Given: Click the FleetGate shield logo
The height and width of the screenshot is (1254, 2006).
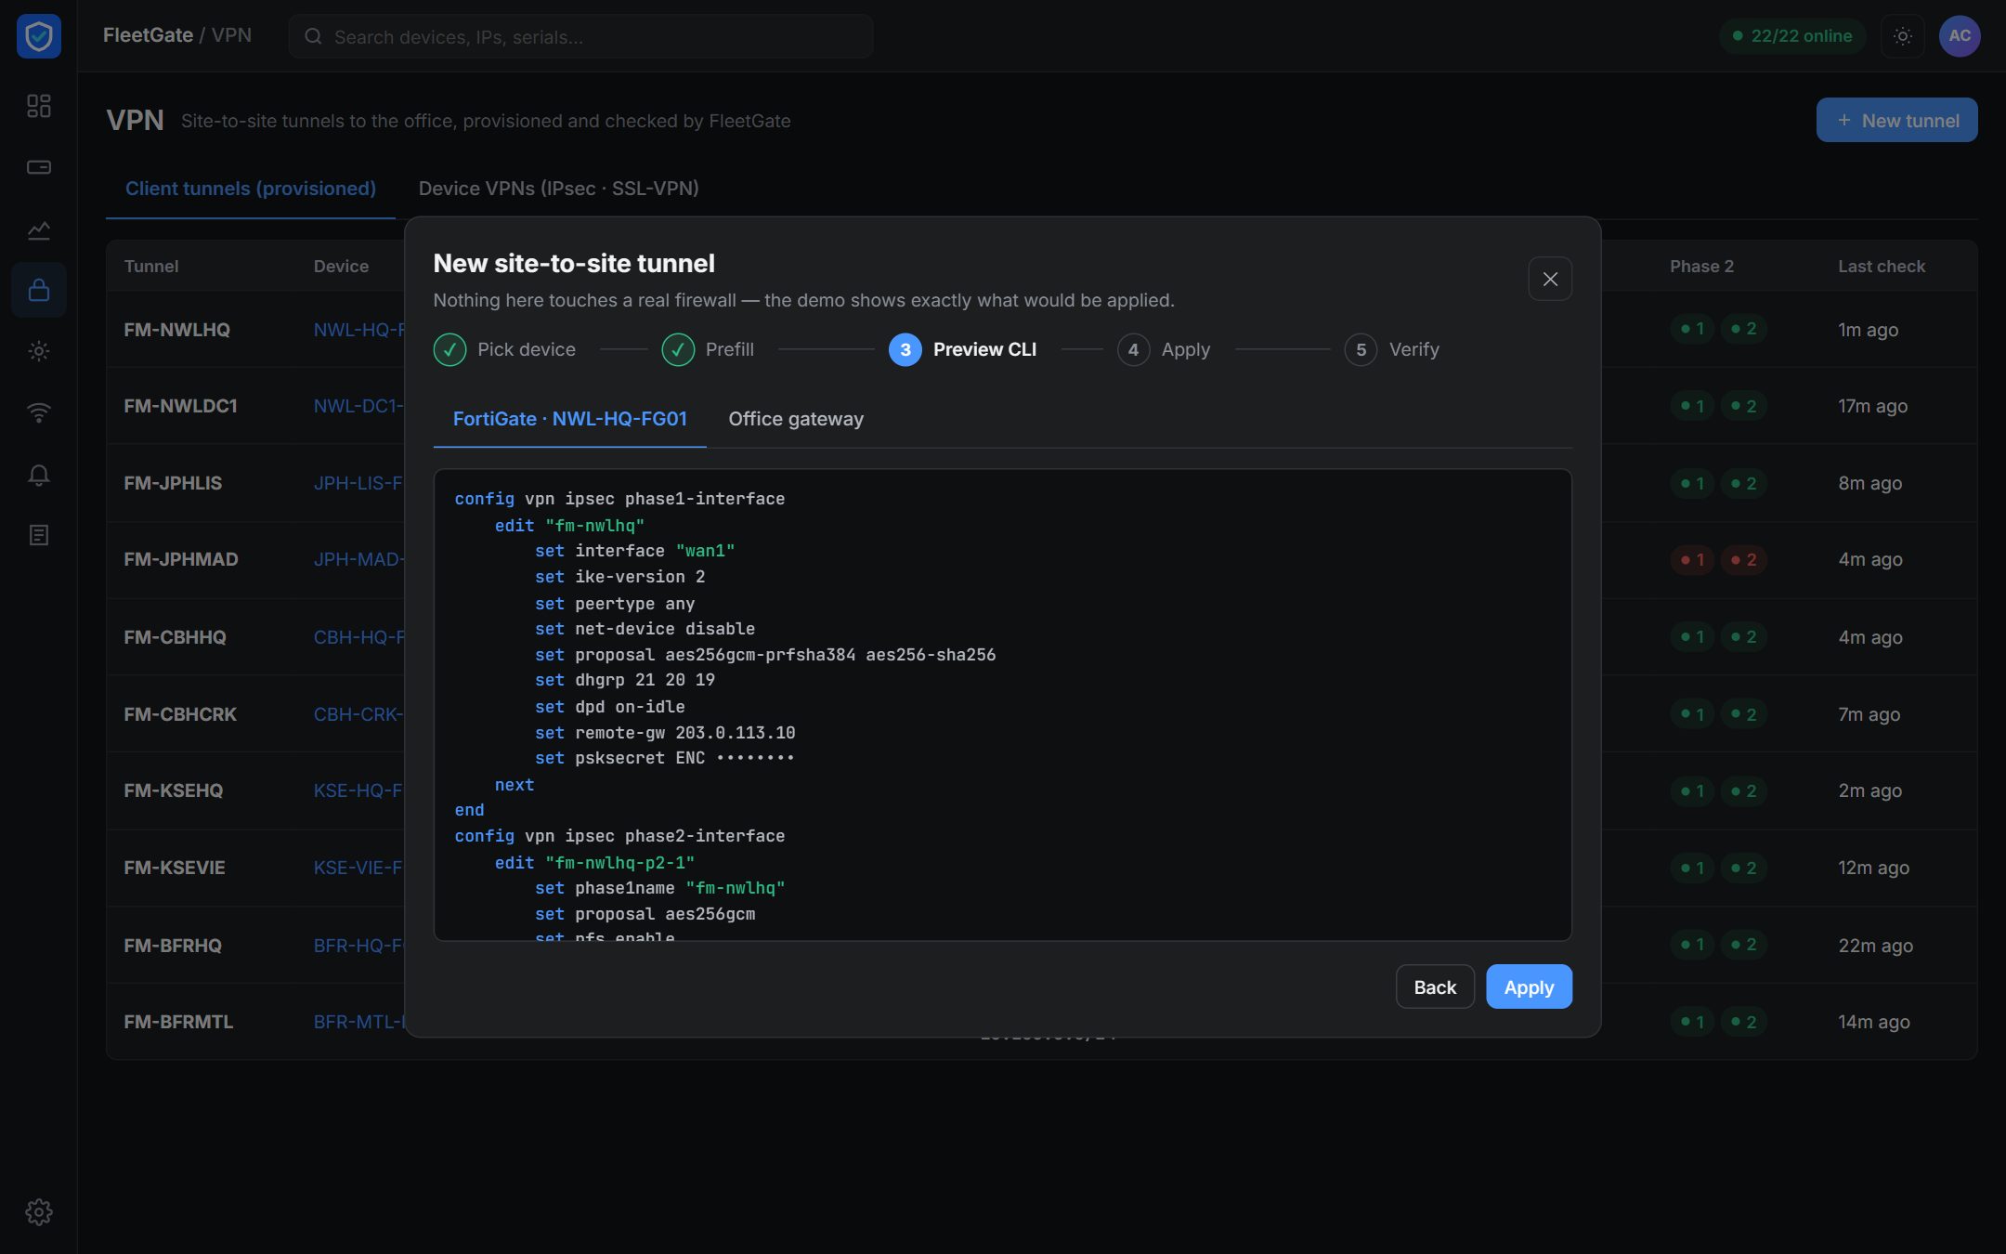Looking at the screenshot, I should 39,36.
